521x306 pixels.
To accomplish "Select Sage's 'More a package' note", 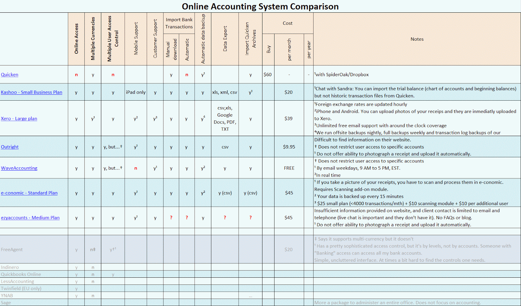I will pyautogui.click(x=397, y=303).
